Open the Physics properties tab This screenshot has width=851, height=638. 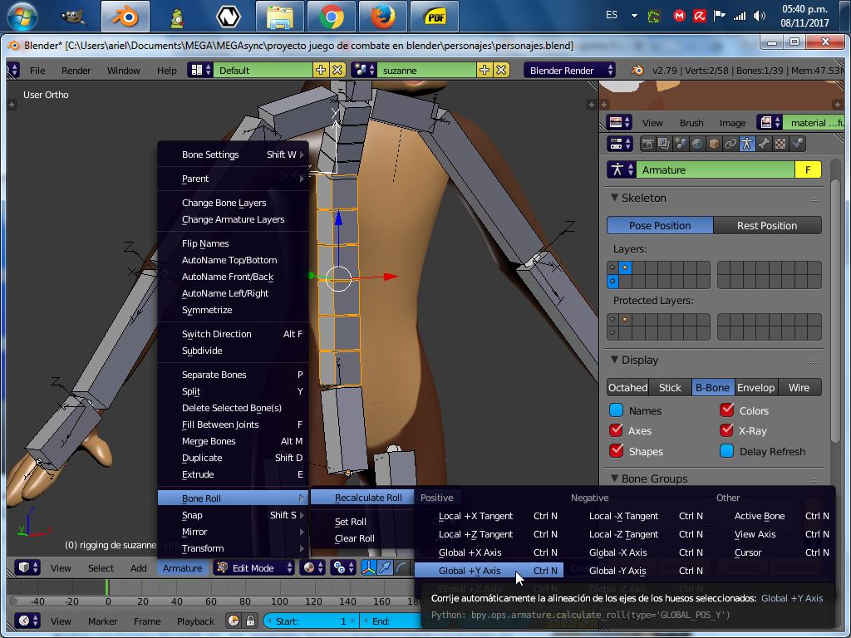coord(797,144)
